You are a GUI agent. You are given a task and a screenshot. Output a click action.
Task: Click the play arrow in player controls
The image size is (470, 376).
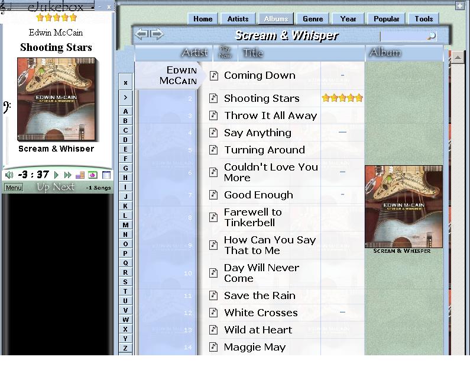(x=56, y=175)
